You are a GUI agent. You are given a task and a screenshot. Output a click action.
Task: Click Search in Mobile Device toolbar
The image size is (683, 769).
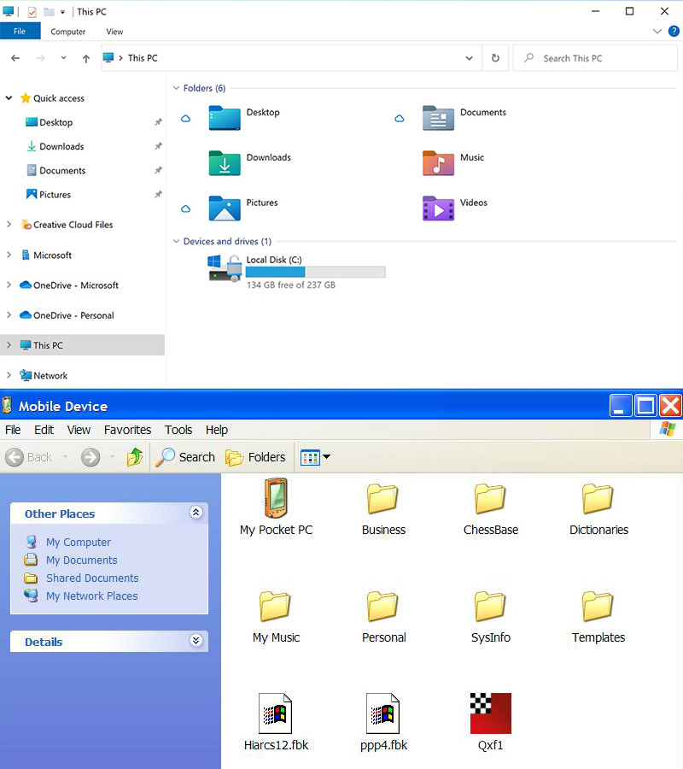pos(186,457)
